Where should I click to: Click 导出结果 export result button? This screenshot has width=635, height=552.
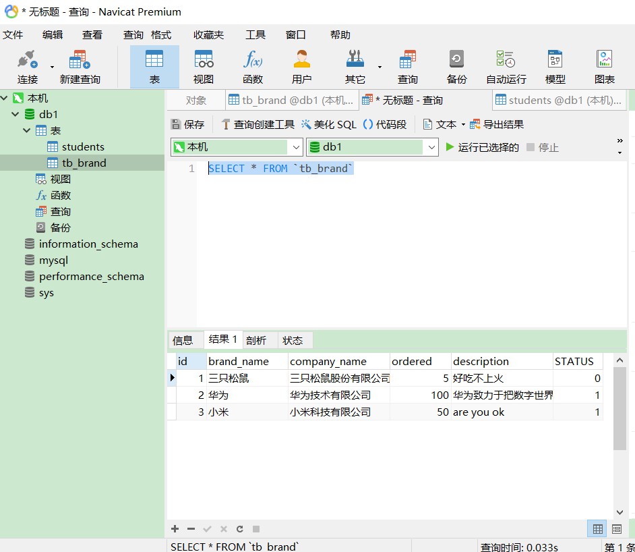(497, 124)
